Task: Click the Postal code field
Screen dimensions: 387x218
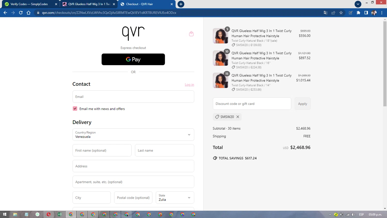Action: tap(133, 198)
